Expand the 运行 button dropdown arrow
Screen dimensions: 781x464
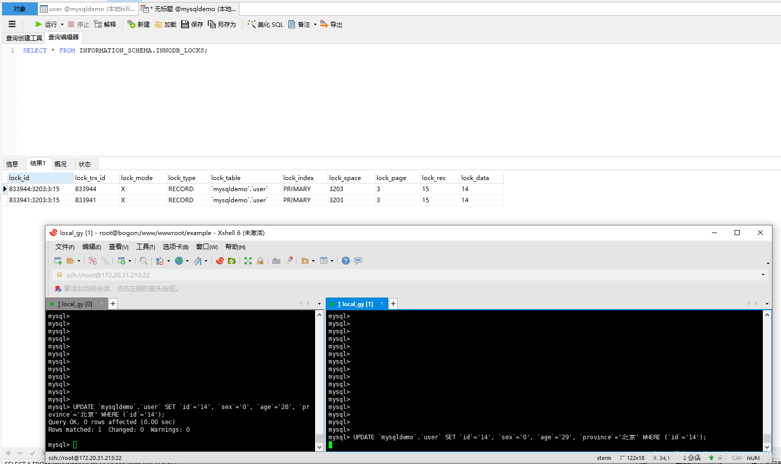[61, 24]
